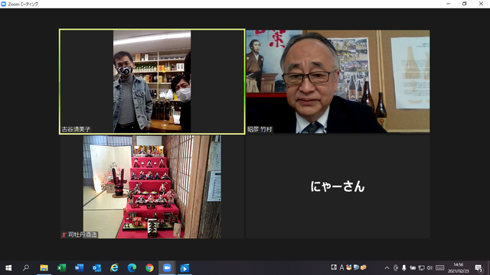Open File Explorer from taskbar
490x275 pixels.
[44, 268]
